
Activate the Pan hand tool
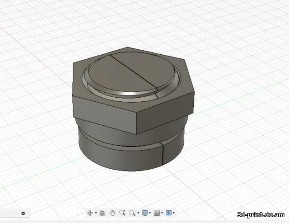pyautogui.click(x=112, y=213)
